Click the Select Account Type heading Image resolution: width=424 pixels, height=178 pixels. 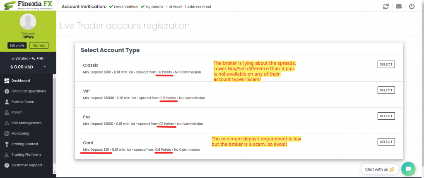pyautogui.click(x=110, y=50)
